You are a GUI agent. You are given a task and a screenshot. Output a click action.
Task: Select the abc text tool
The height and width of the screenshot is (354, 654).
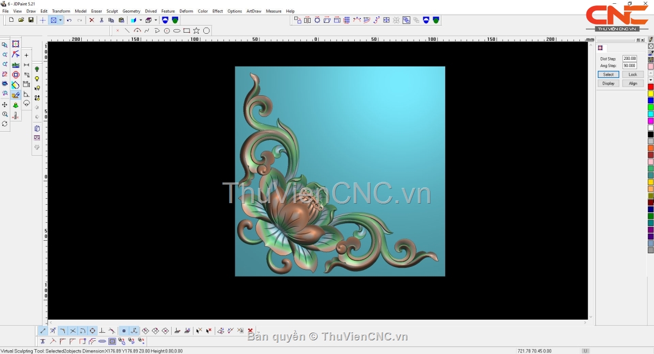coord(16,65)
